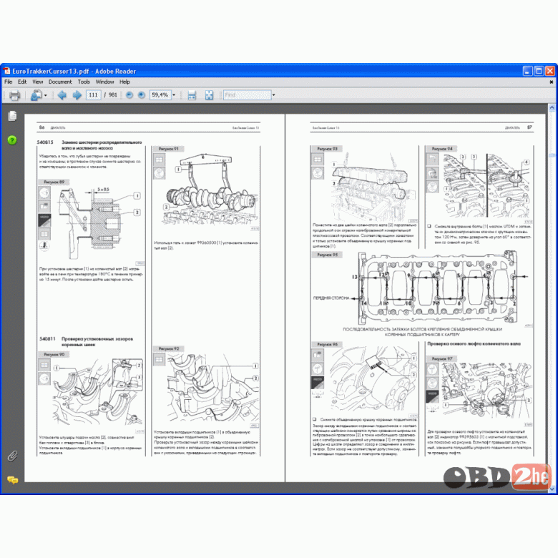The width and height of the screenshot is (558, 558).
Task: Click the Рисунок 97 figure label
Action: click(x=441, y=358)
